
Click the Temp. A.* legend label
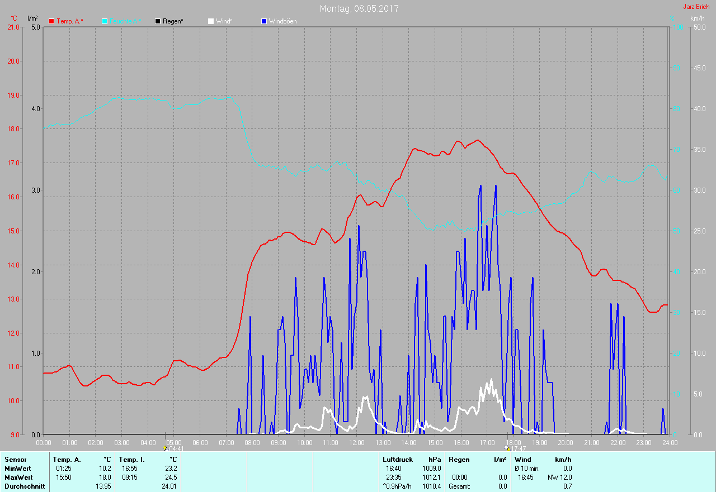coord(70,21)
